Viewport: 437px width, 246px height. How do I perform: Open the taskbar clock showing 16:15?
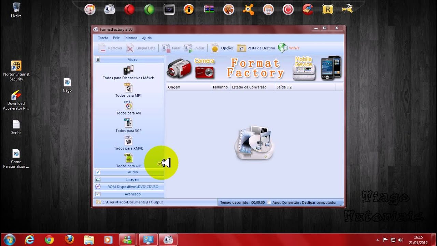[x=418, y=240]
